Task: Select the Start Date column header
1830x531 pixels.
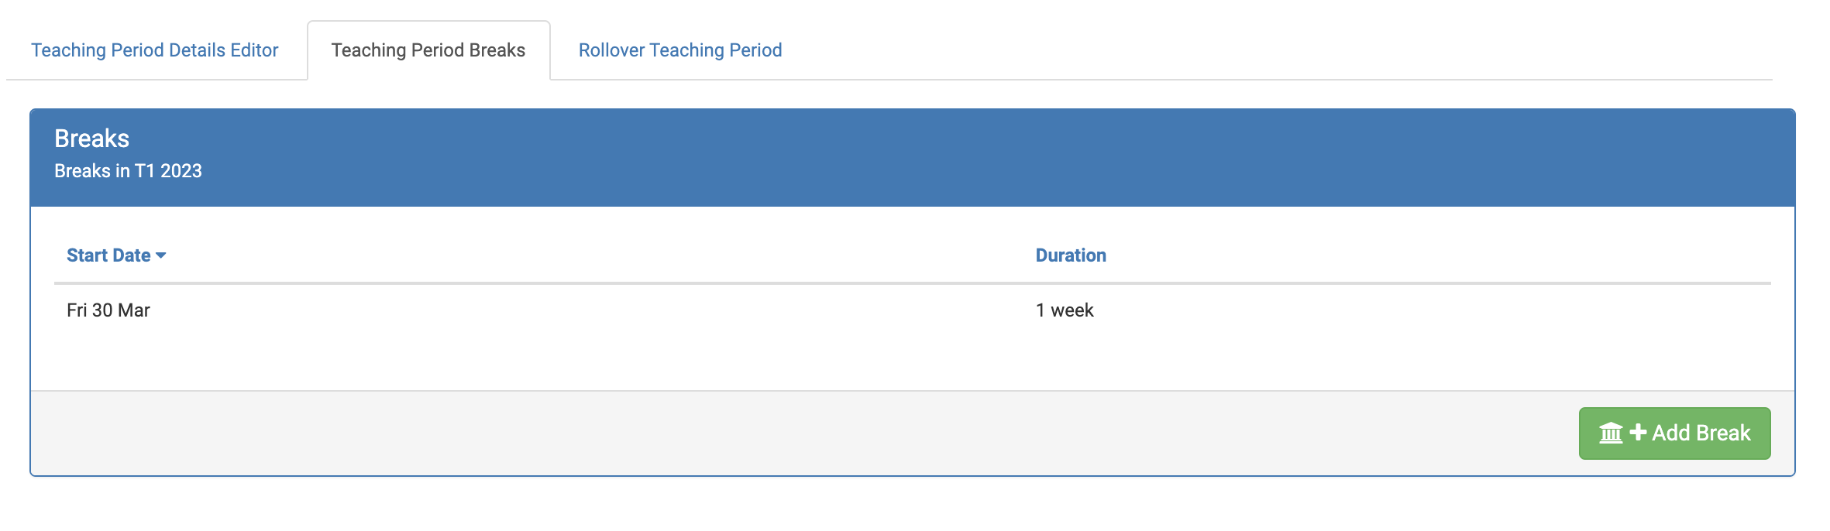Action: click(108, 255)
